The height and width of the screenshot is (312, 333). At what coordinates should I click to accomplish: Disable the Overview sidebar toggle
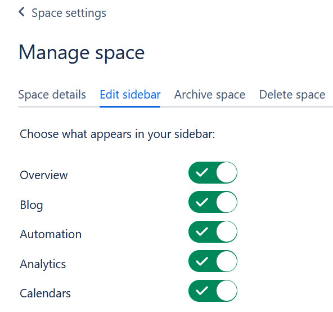click(x=213, y=172)
